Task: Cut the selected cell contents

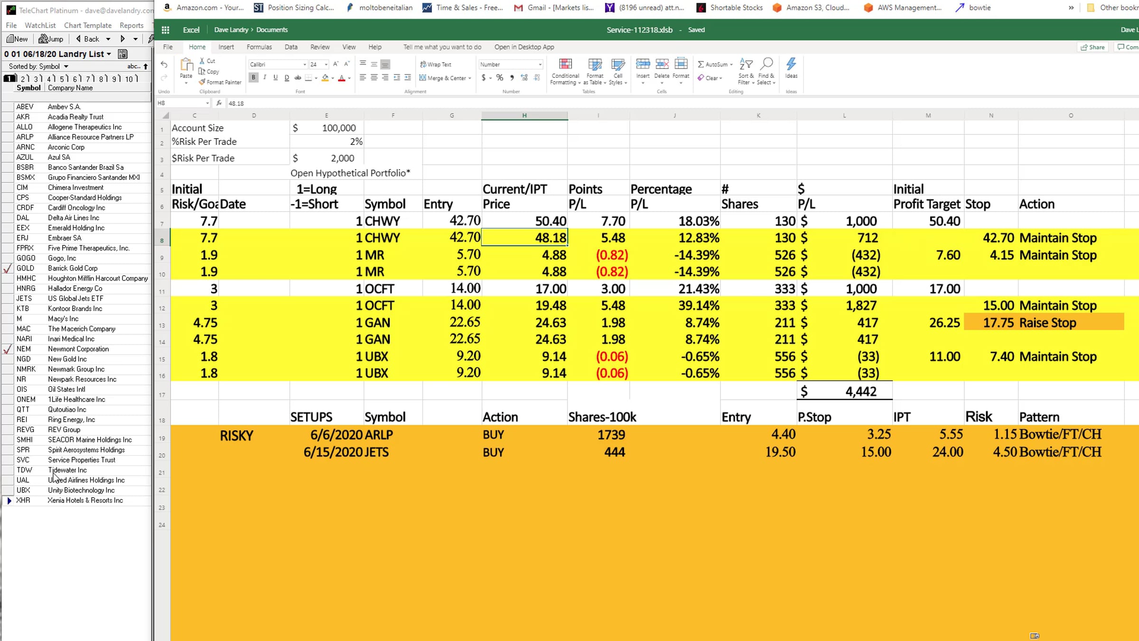Action: 207,61
